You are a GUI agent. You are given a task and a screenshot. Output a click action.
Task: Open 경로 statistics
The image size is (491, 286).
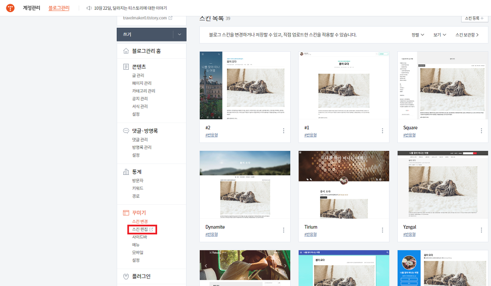point(136,196)
